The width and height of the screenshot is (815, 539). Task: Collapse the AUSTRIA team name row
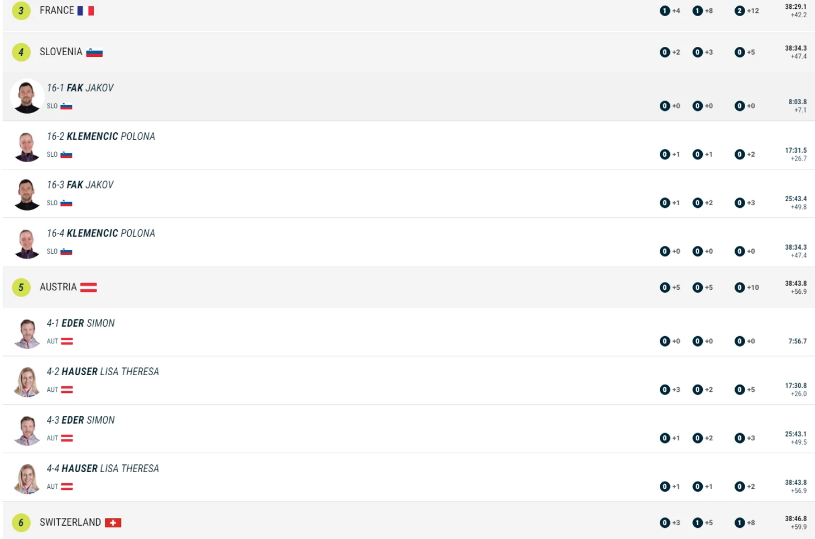coord(58,287)
